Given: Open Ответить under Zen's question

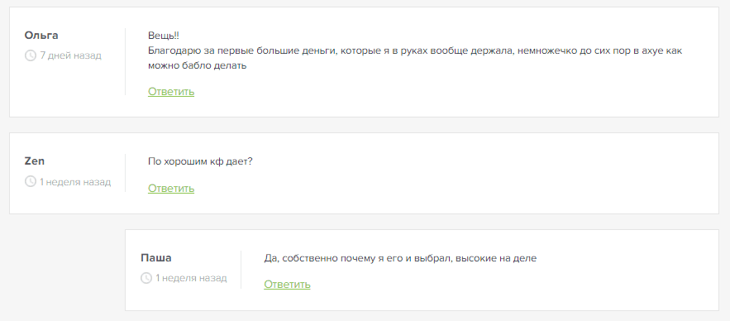Looking at the screenshot, I should click(171, 189).
